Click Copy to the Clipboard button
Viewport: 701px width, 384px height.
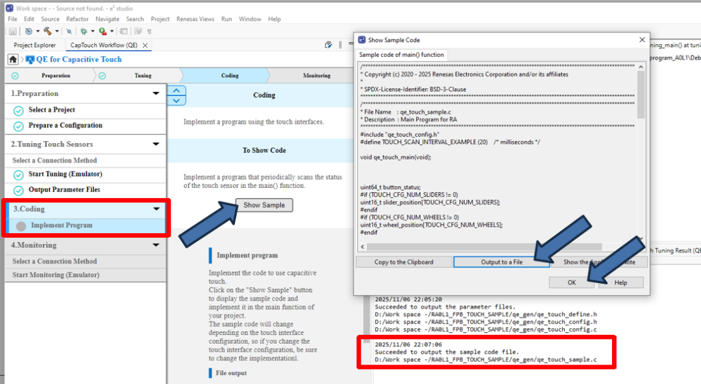404,262
